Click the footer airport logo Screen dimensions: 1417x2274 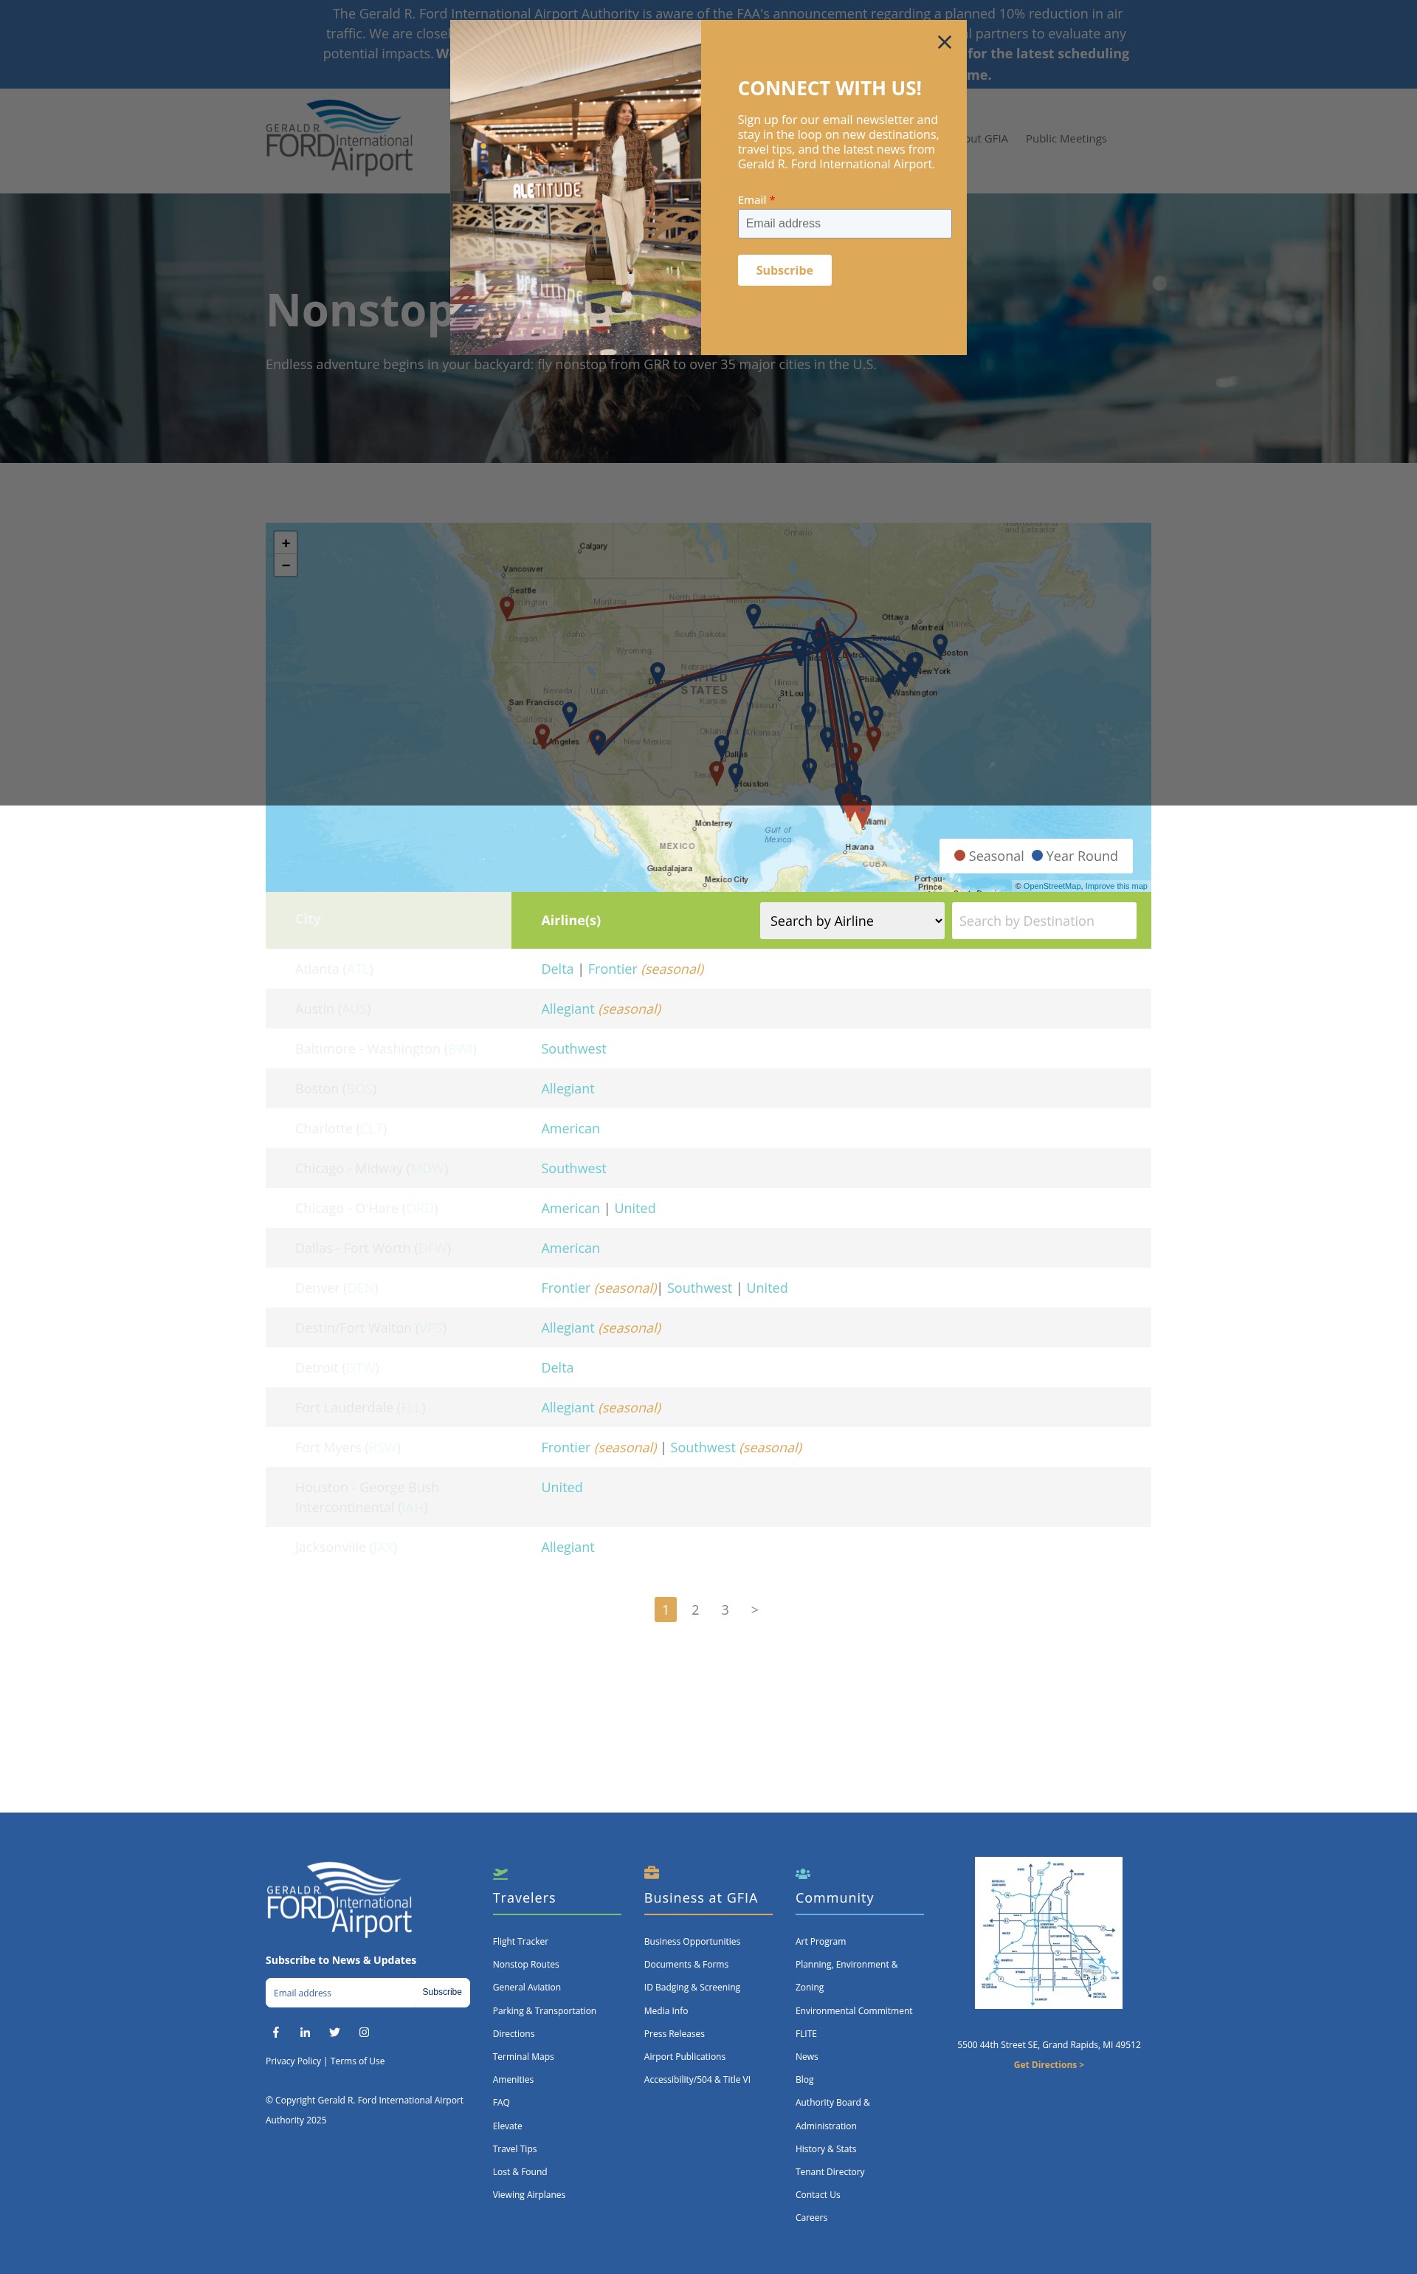pyautogui.click(x=339, y=1898)
